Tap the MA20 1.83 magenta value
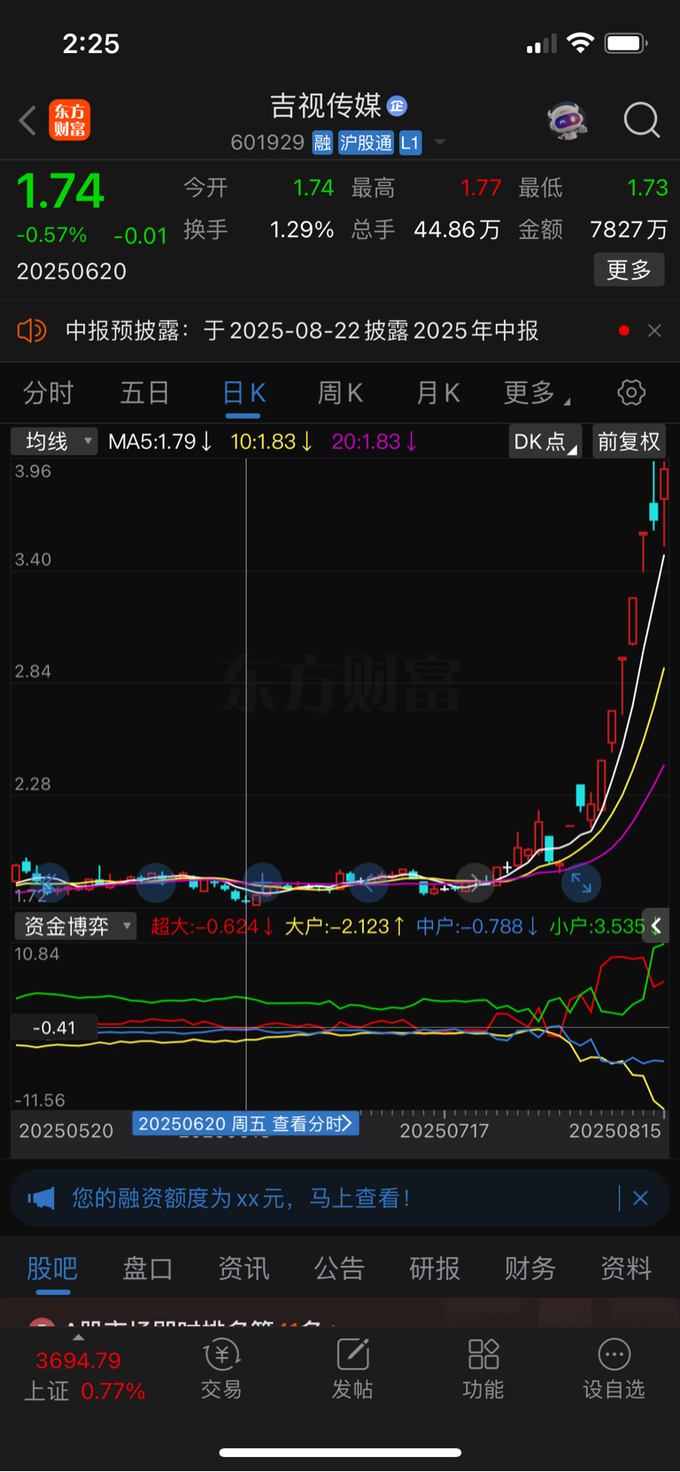The height and width of the screenshot is (1472, 680). point(374,441)
